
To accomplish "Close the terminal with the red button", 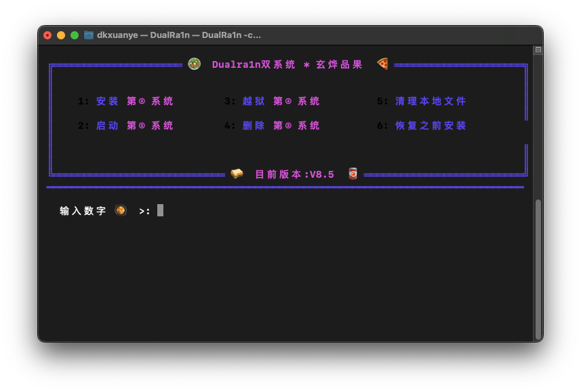I will 47,35.
